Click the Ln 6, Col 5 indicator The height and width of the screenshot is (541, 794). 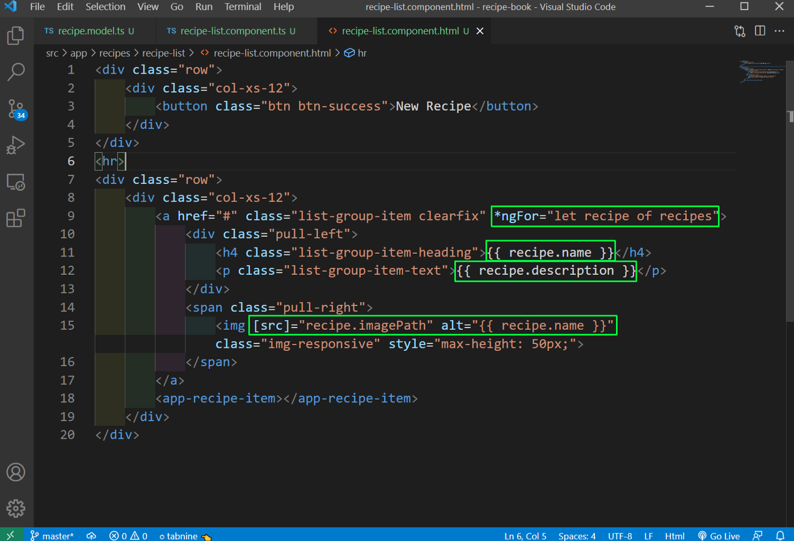click(x=525, y=535)
